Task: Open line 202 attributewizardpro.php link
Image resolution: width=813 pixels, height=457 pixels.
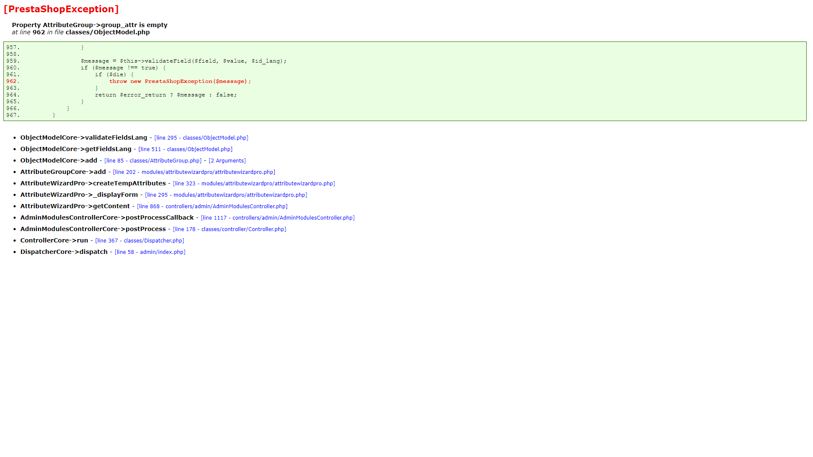Action: point(194,172)
